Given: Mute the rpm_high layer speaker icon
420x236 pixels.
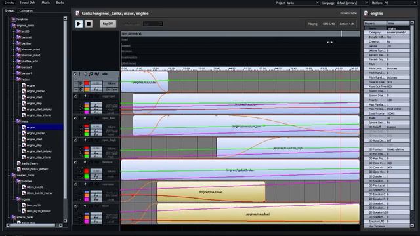Looking at the screenshot, I should 85,140.
